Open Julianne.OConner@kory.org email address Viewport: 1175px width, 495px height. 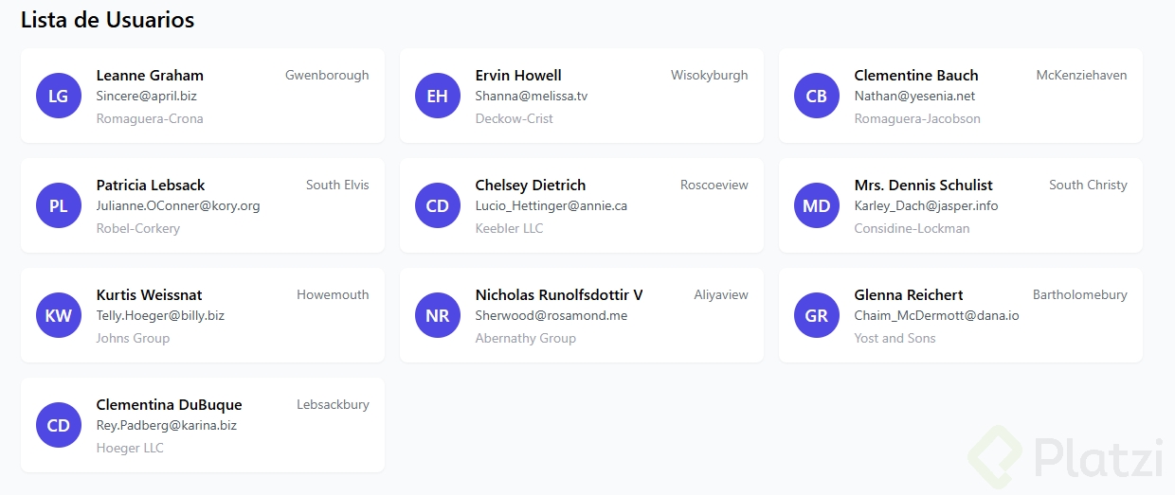tap(178, 205)
